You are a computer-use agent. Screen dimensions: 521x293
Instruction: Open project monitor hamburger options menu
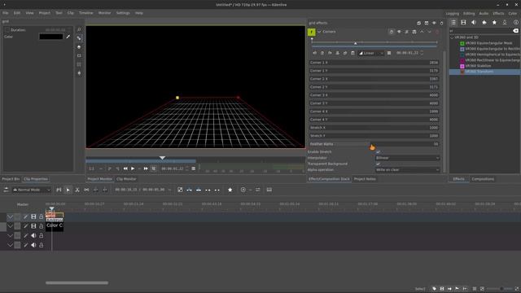(x=194, y=168)
